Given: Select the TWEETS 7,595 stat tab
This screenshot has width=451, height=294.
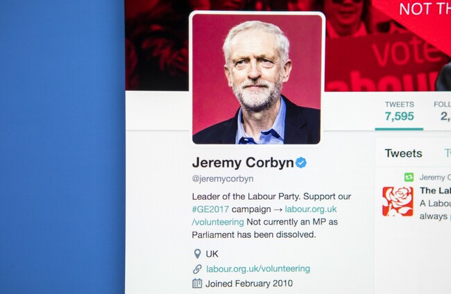Looking at the screenshot, I should (x=399, y=112).
